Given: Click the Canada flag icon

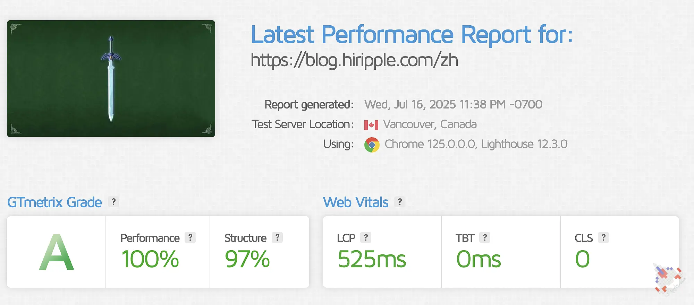Looking at the screenshot, I should coord(371,125).
